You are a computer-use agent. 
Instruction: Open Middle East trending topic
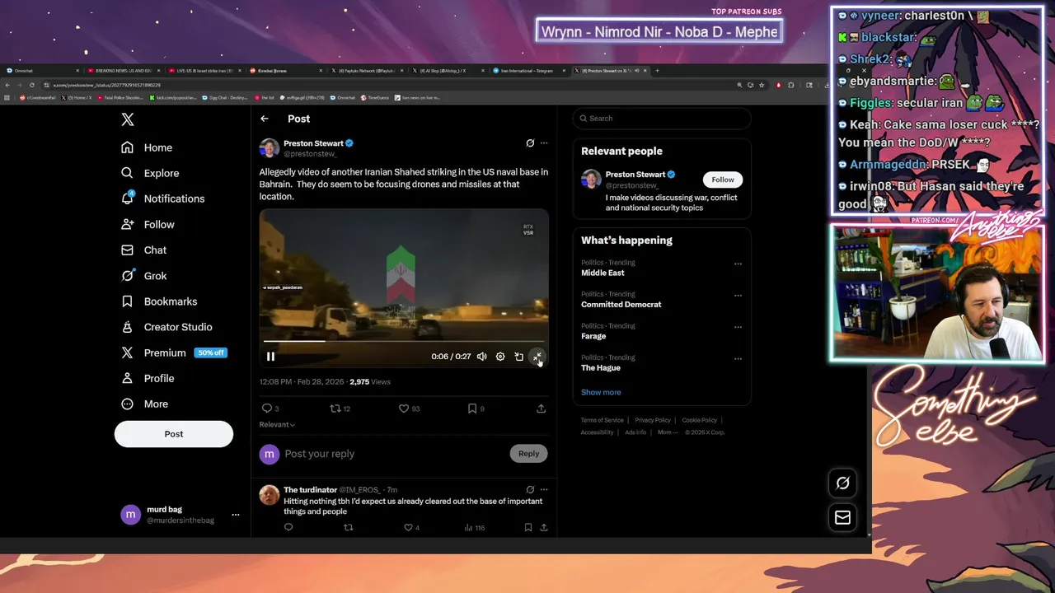pos(603,273)
